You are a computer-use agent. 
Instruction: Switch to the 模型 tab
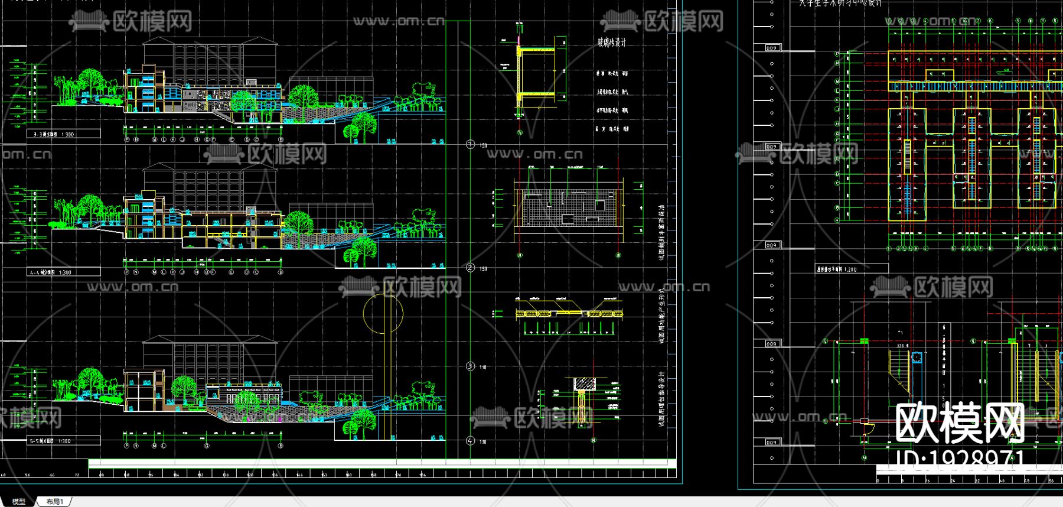(x=19, y=502)
